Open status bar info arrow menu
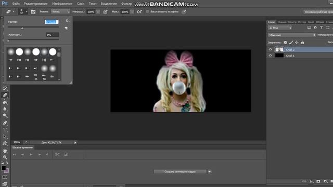Screen dimensions: 333x187 75,143
